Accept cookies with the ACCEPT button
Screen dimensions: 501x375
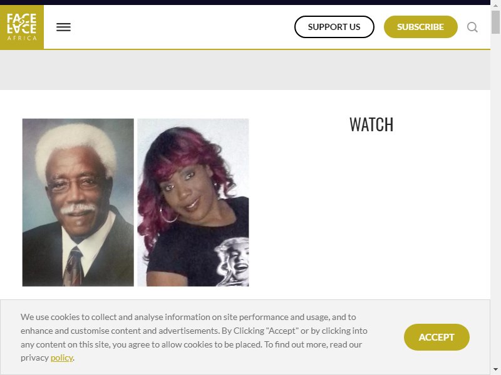(436, 337)
